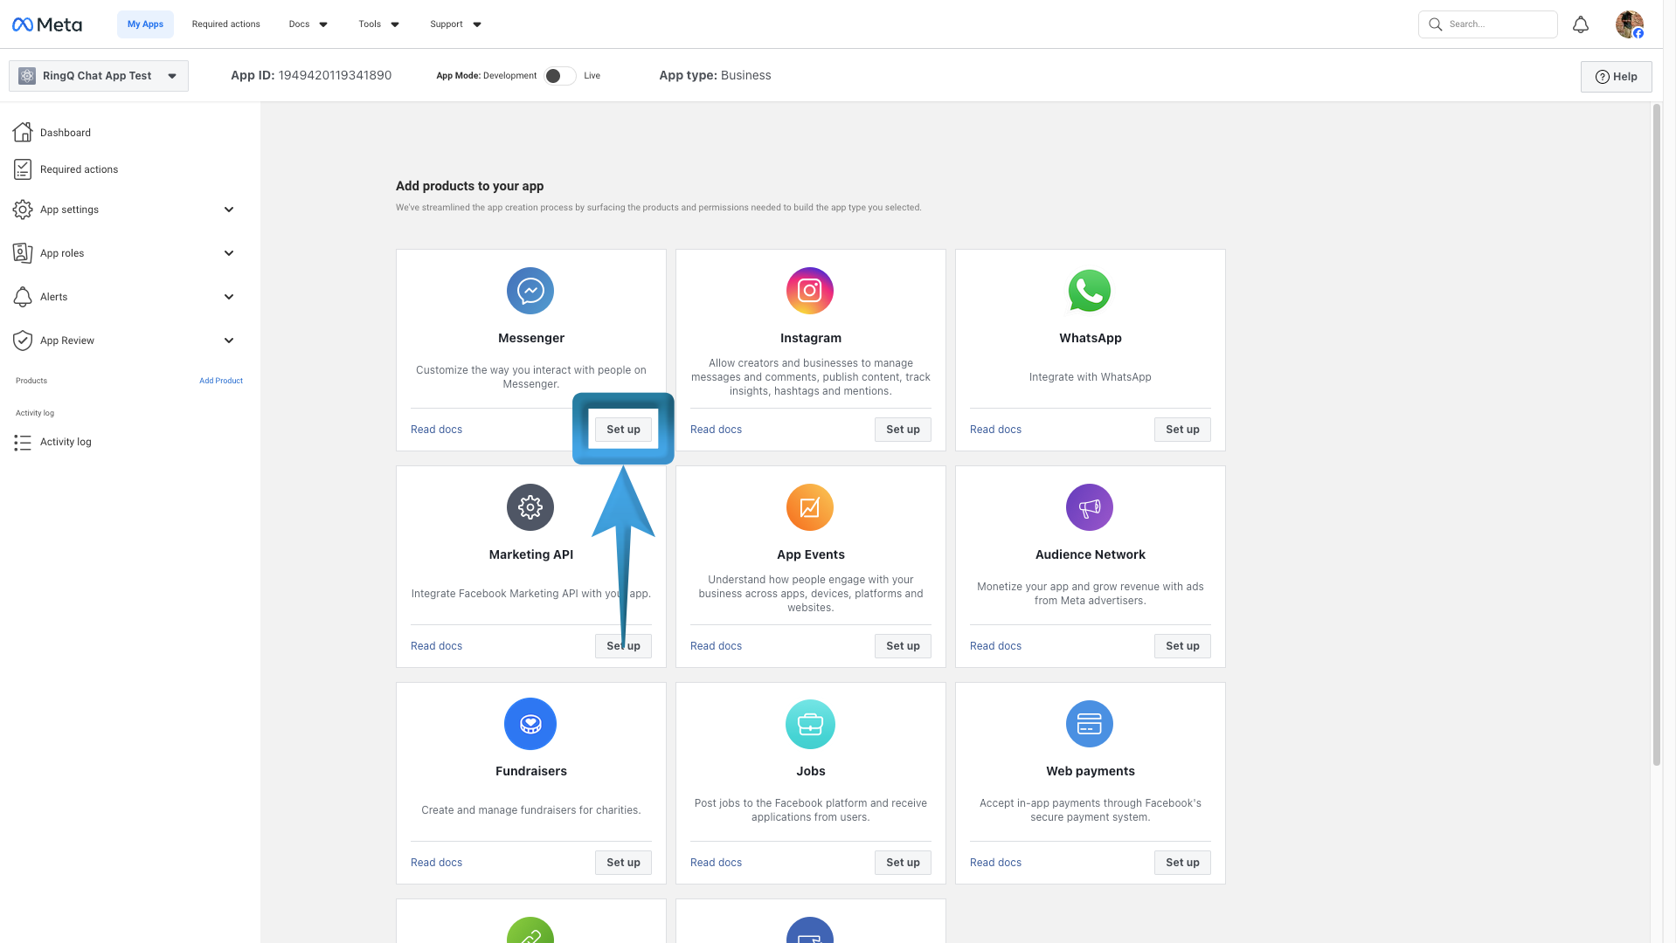The image size is (1676, 943).
Task: Open the Dashboard from the sidebar
Action: click(65, 132)
